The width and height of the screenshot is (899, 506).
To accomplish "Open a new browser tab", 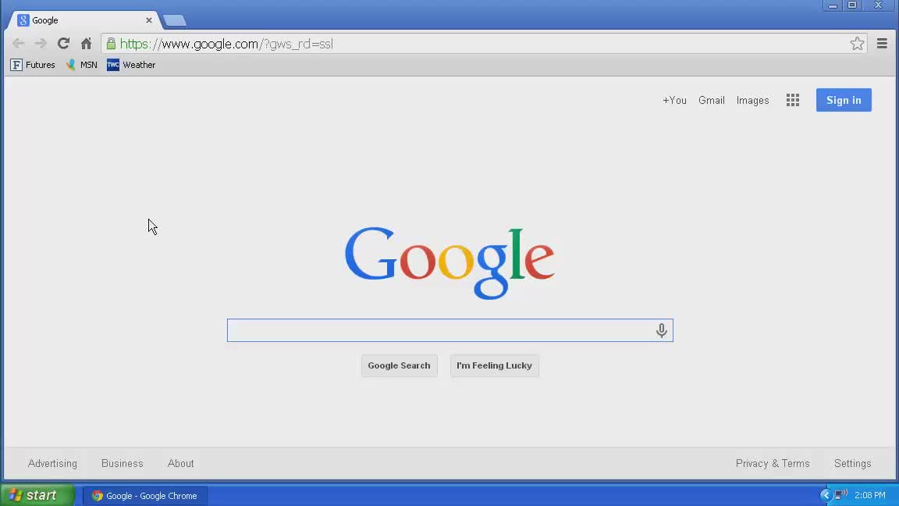I will click(x=174, y=20).
